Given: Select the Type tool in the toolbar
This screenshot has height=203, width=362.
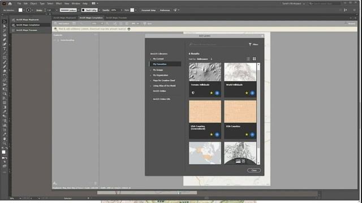Looking at the screenshot, I should coord(5,49).
